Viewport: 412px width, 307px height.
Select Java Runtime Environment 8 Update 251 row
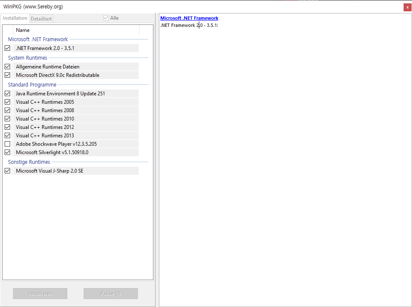tap(76, 93)
